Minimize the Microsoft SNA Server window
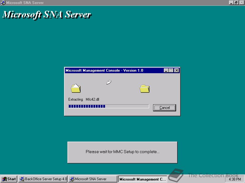Viewport: 245px width, 183px height. [x=231, y=3]
